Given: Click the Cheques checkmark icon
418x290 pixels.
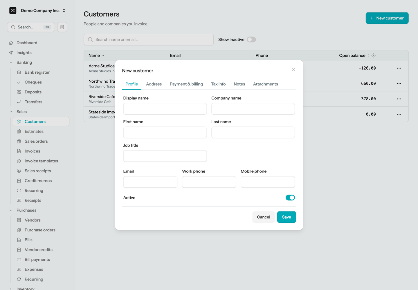Looking at the screenshot, I should coord(19,82).
